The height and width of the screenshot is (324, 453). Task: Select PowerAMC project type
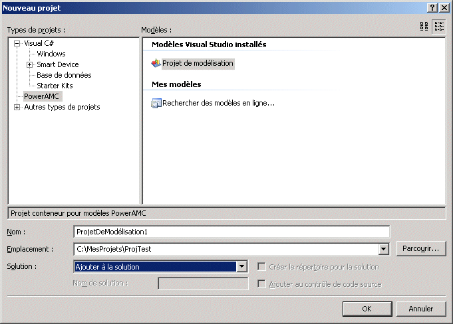point(41,96)
